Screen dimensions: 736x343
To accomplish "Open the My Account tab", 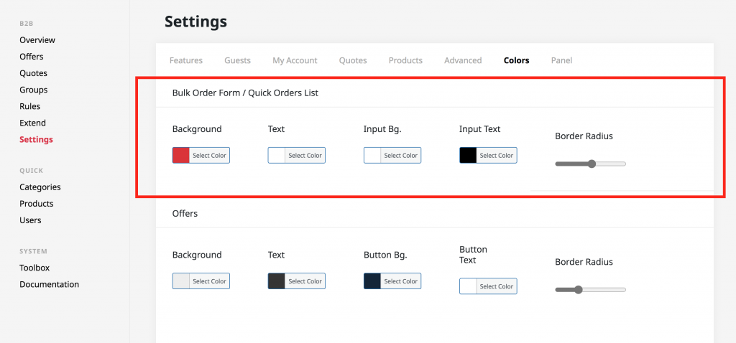I will pos(295,60).
